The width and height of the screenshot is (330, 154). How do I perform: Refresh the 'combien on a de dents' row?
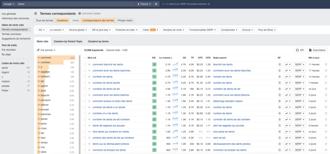326,113
